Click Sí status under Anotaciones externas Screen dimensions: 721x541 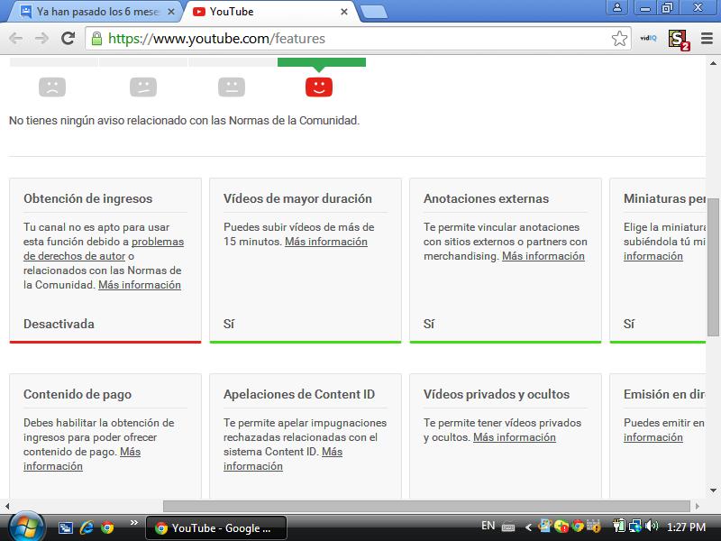(x=429, y=324)
